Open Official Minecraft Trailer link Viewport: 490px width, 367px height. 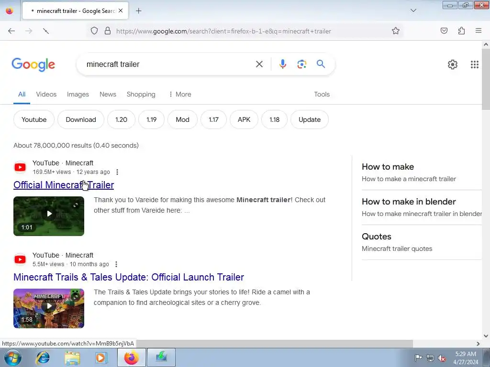[64, 185]
